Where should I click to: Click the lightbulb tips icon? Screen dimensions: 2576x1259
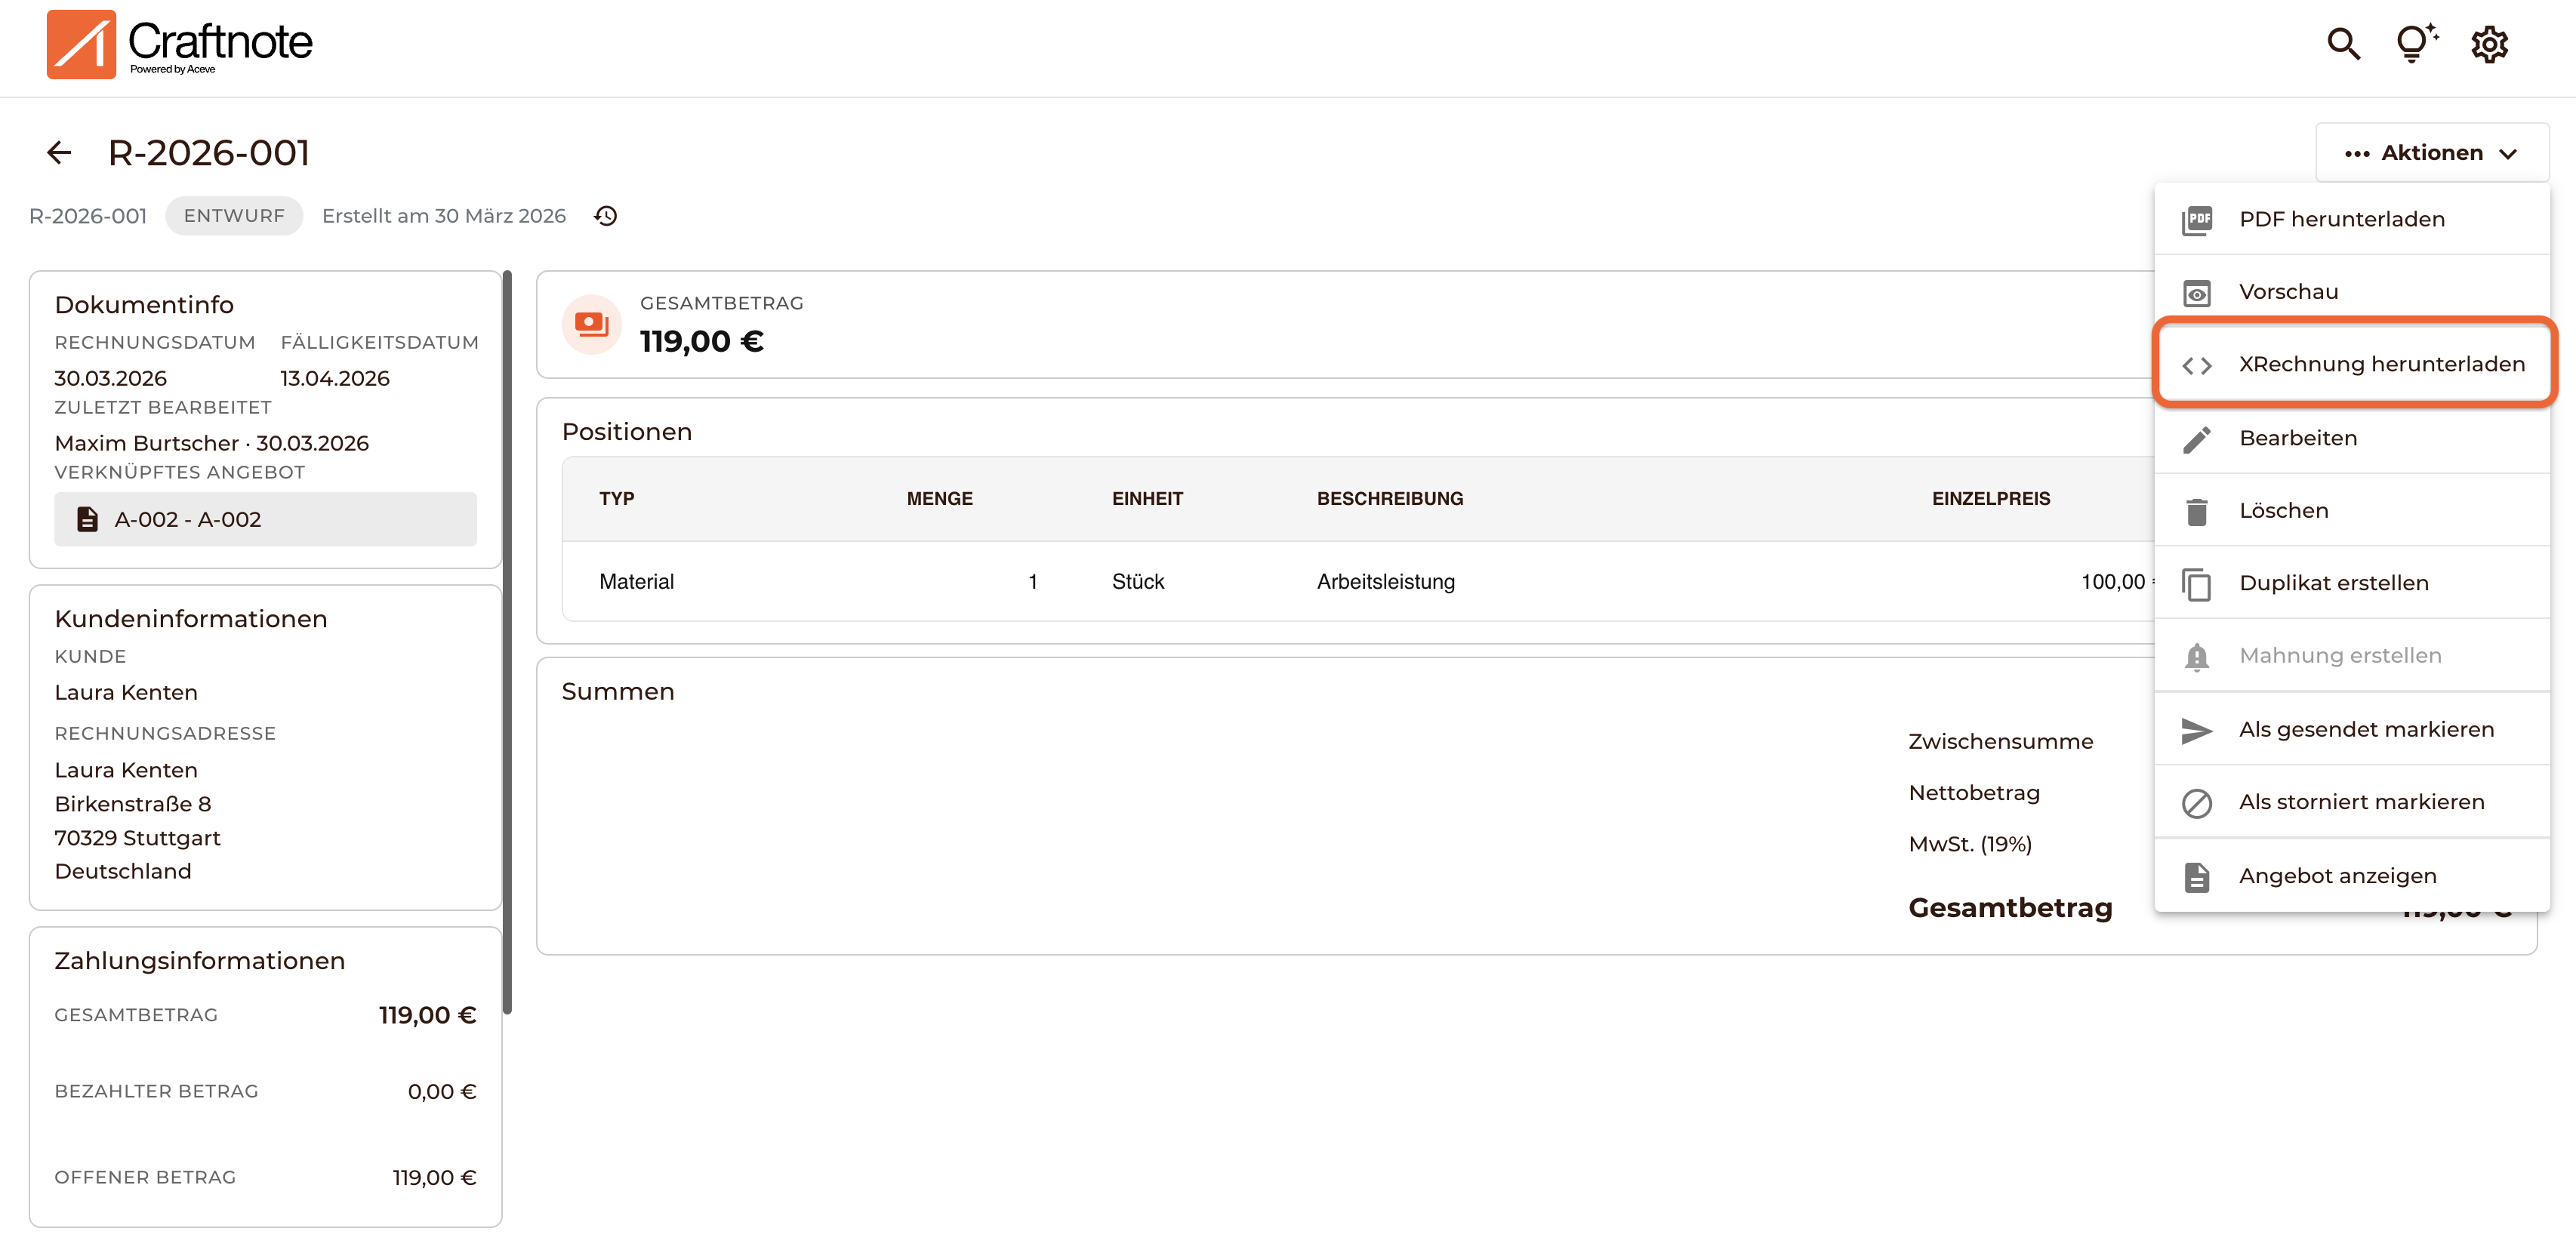tap(2415, 44)
